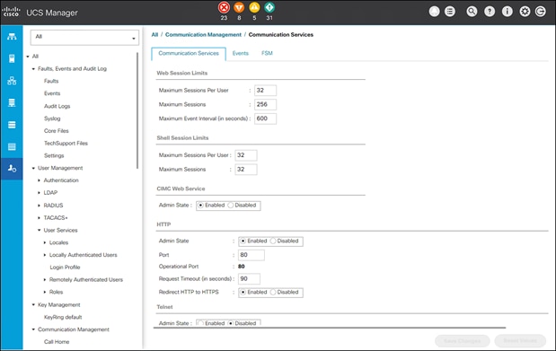Open the help question mark icon
This screenshot has height=351, width=556.
coord(490,12)
